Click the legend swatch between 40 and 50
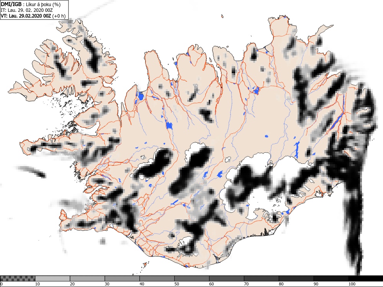The width and height of the screenshot is (383, 287). (157, 278)
